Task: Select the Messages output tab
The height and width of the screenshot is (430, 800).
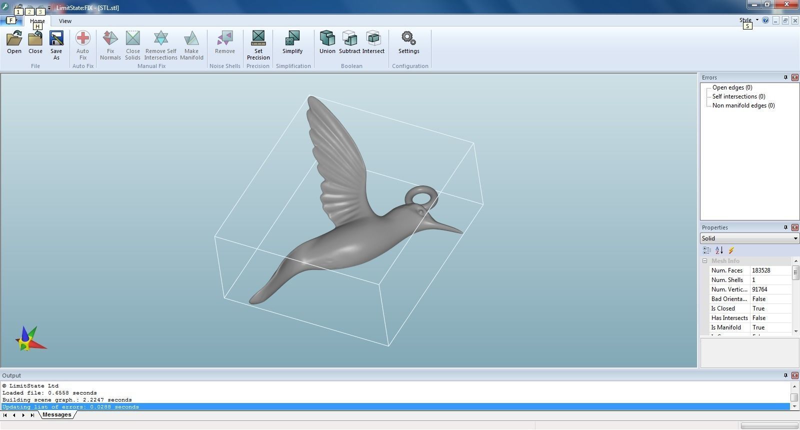Action: pos(56,414)
